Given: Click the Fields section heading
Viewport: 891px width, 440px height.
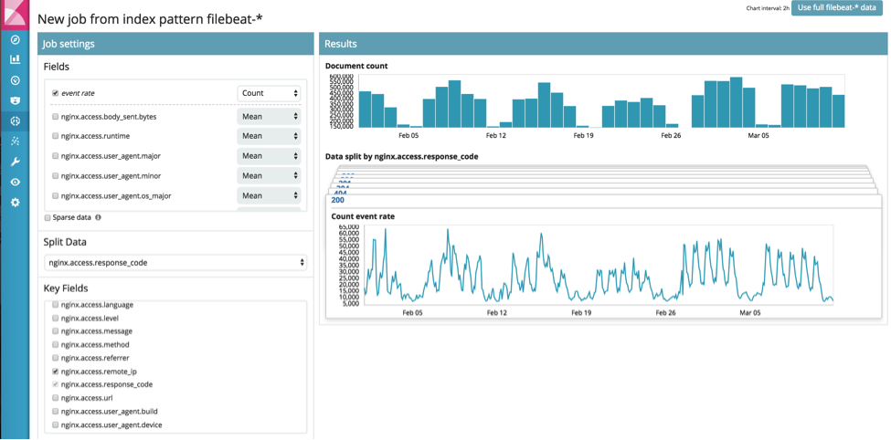Looking at the screenshot, I should point(57,67).
